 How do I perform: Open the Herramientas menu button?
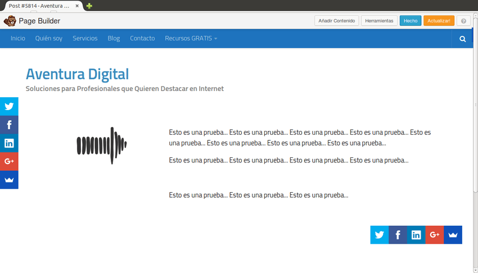pos(379,21)
